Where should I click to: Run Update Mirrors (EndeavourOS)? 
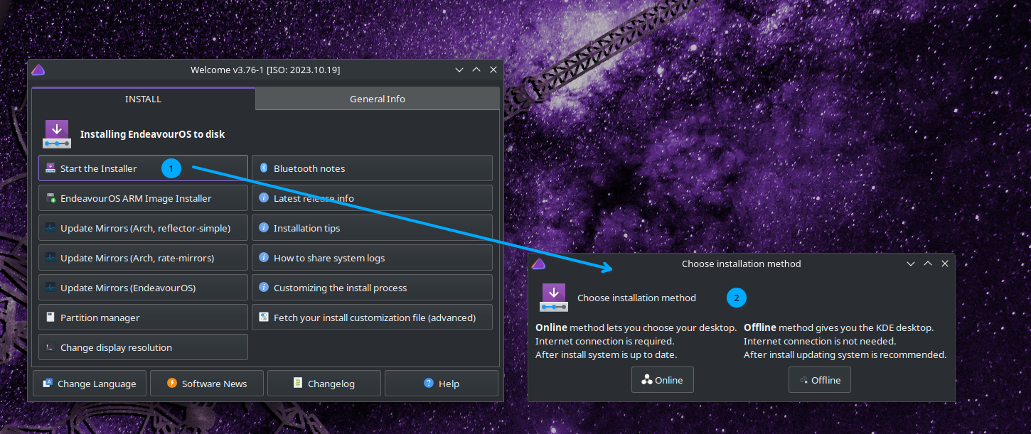pos(143,288)
